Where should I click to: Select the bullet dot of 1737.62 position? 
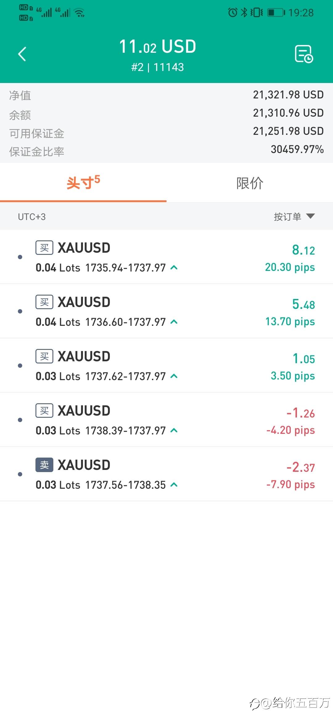point(20,366)
